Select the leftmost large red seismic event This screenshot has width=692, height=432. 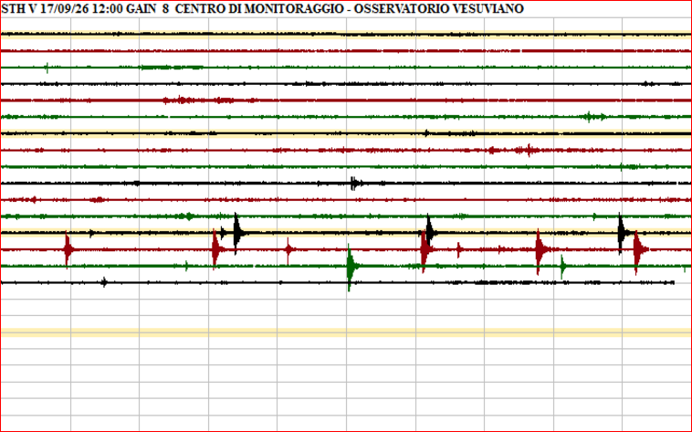(x=68, y=248)
